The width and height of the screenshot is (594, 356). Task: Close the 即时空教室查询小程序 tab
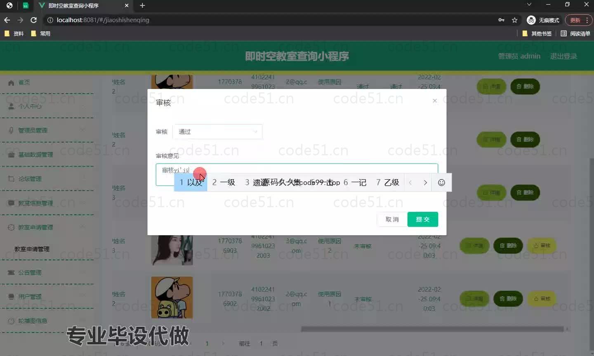pyautogui.click(x=127, y=5)
